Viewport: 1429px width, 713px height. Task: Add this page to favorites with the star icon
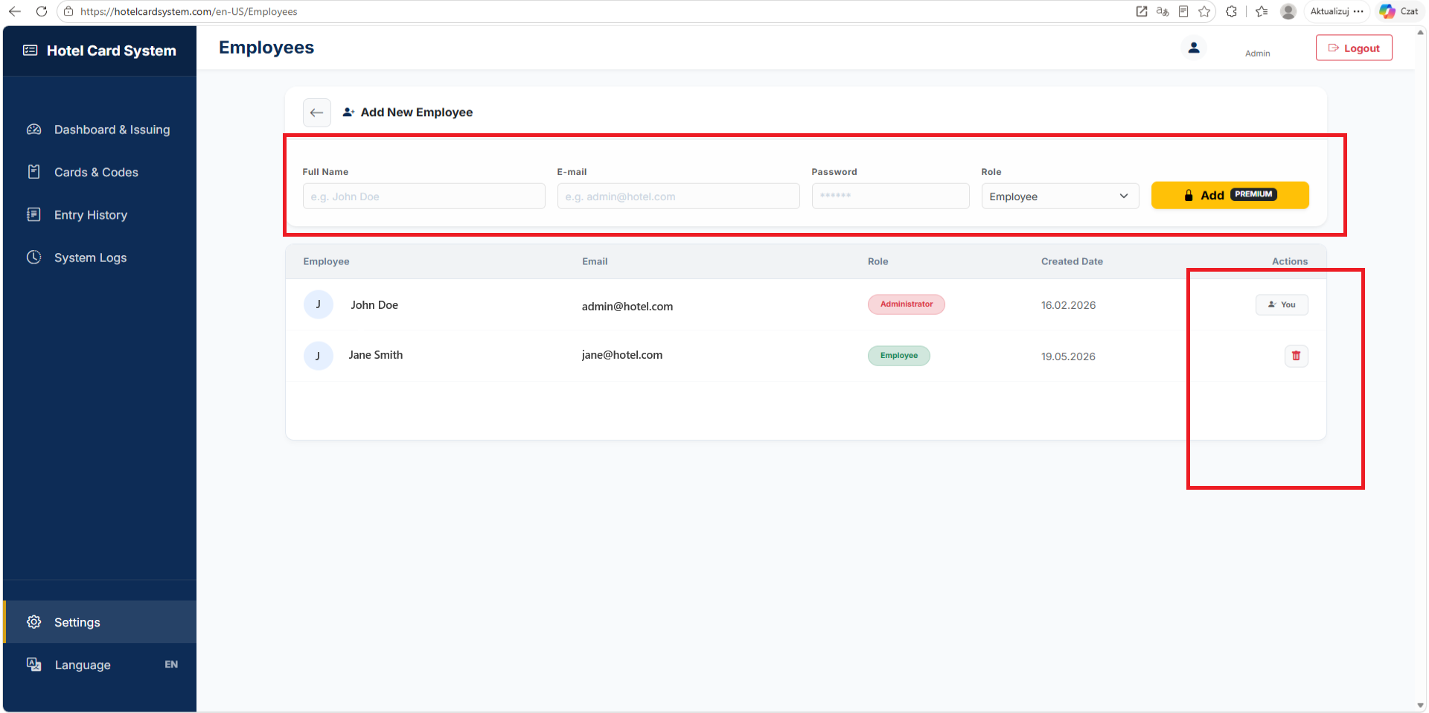pos(1204,11)
